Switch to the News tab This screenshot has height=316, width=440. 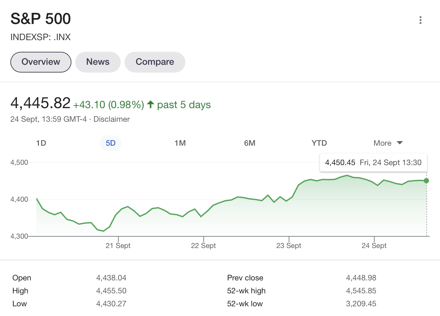[98, 62]
